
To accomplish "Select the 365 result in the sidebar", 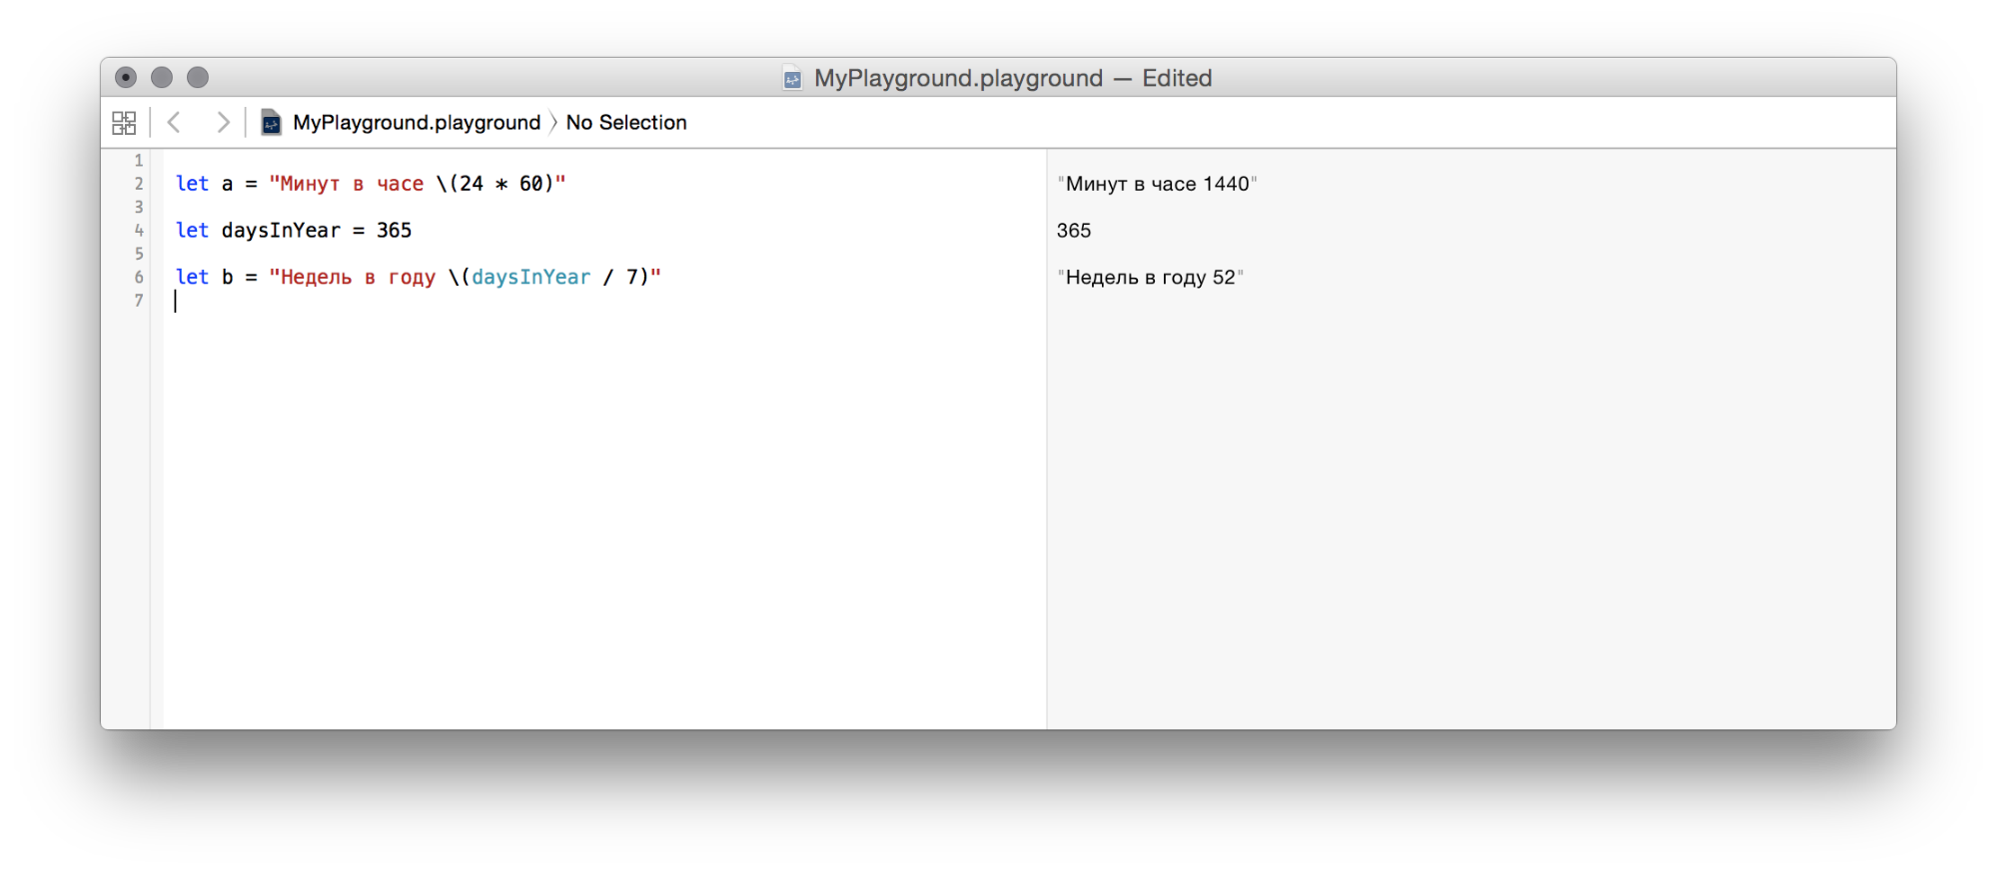I will [1074, 231].
